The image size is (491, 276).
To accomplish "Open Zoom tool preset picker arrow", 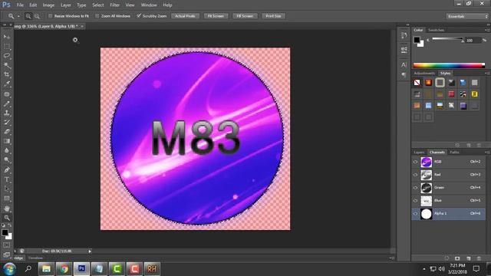I will coord(18,16).
